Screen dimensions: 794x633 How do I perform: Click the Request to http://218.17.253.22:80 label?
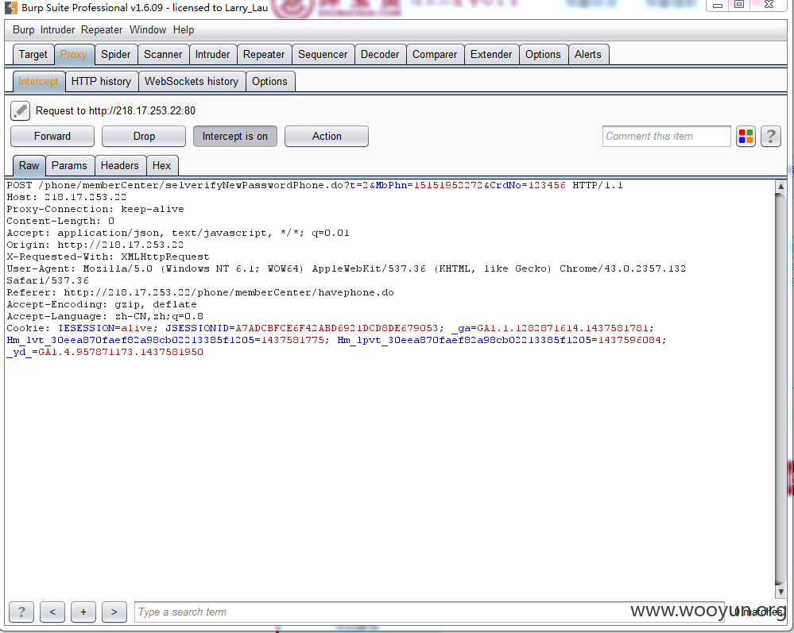(115, 111)
